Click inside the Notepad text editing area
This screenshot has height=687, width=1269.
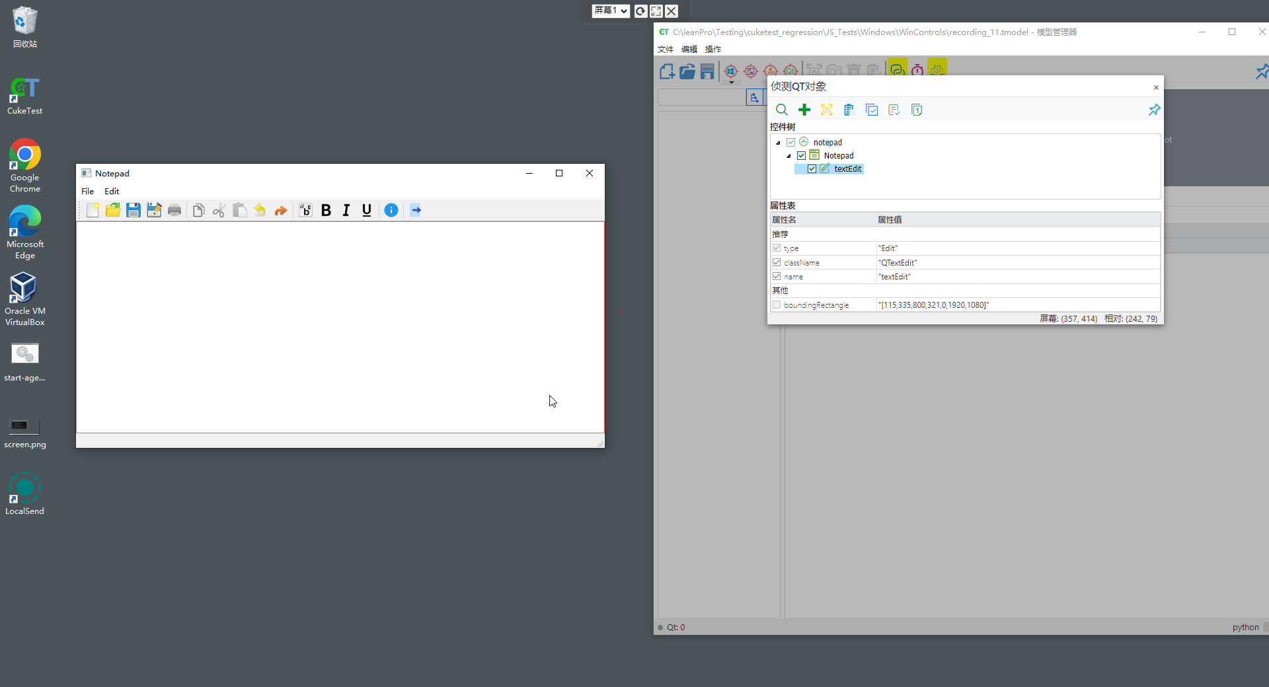(330, 324)
